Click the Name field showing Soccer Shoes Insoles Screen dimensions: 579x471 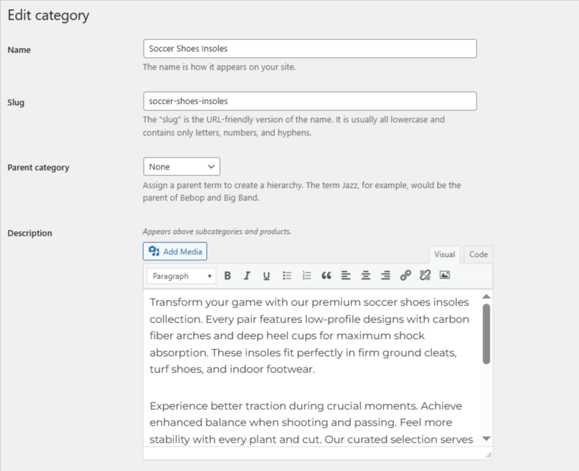tap(310, 48)
